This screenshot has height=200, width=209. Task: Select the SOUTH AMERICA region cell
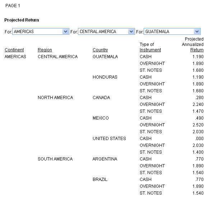pyautogui.click(x=55, y=159)
